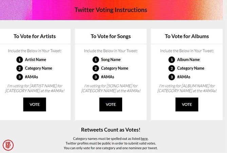227x153 pixels.
Task: Click the red KP logo badge
Action: coord(8,145)
